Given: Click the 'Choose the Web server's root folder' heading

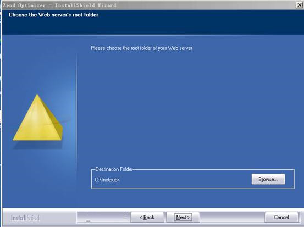Looking at the screenshot, I should 53,15.
